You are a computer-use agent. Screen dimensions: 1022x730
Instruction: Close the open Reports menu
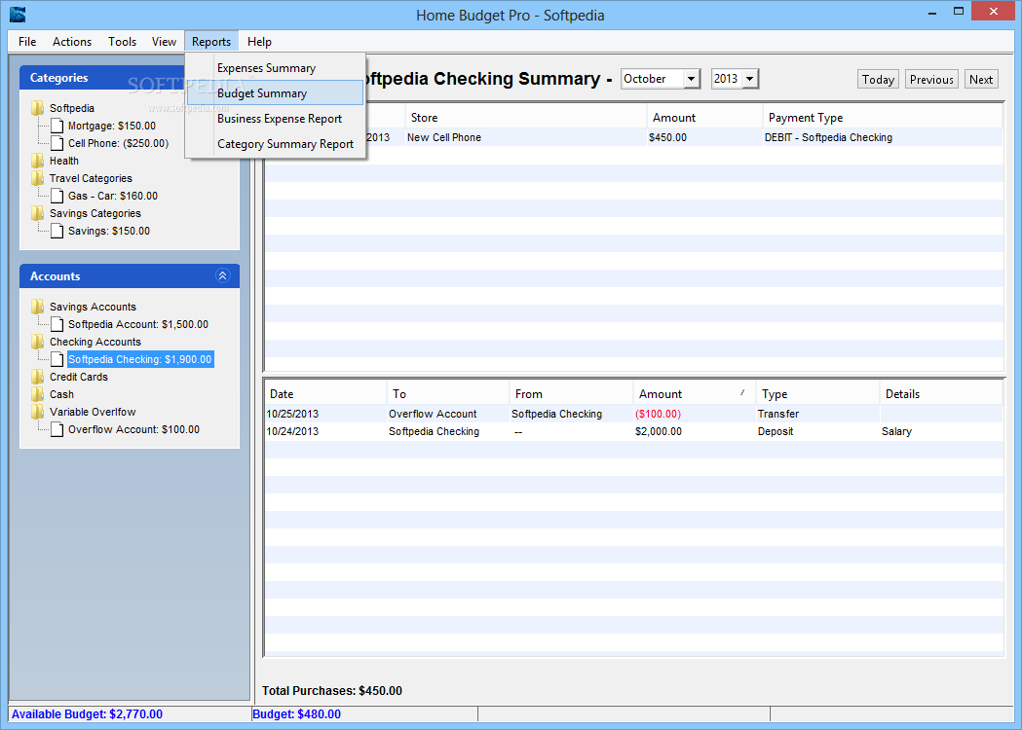[x=211, y=42]
